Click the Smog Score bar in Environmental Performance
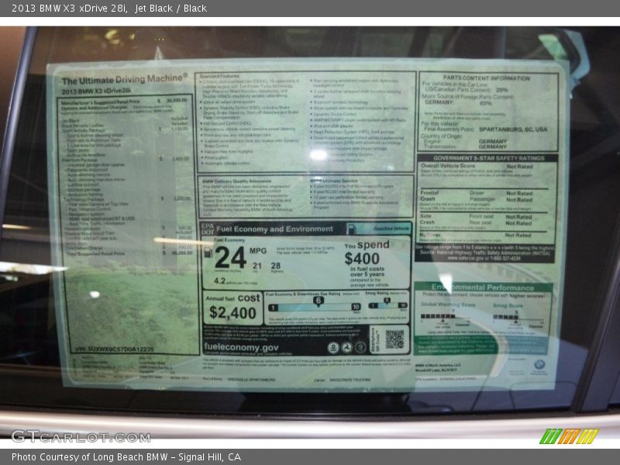Image resolution: width=620 pixels, height=465 pixels. 505,317
